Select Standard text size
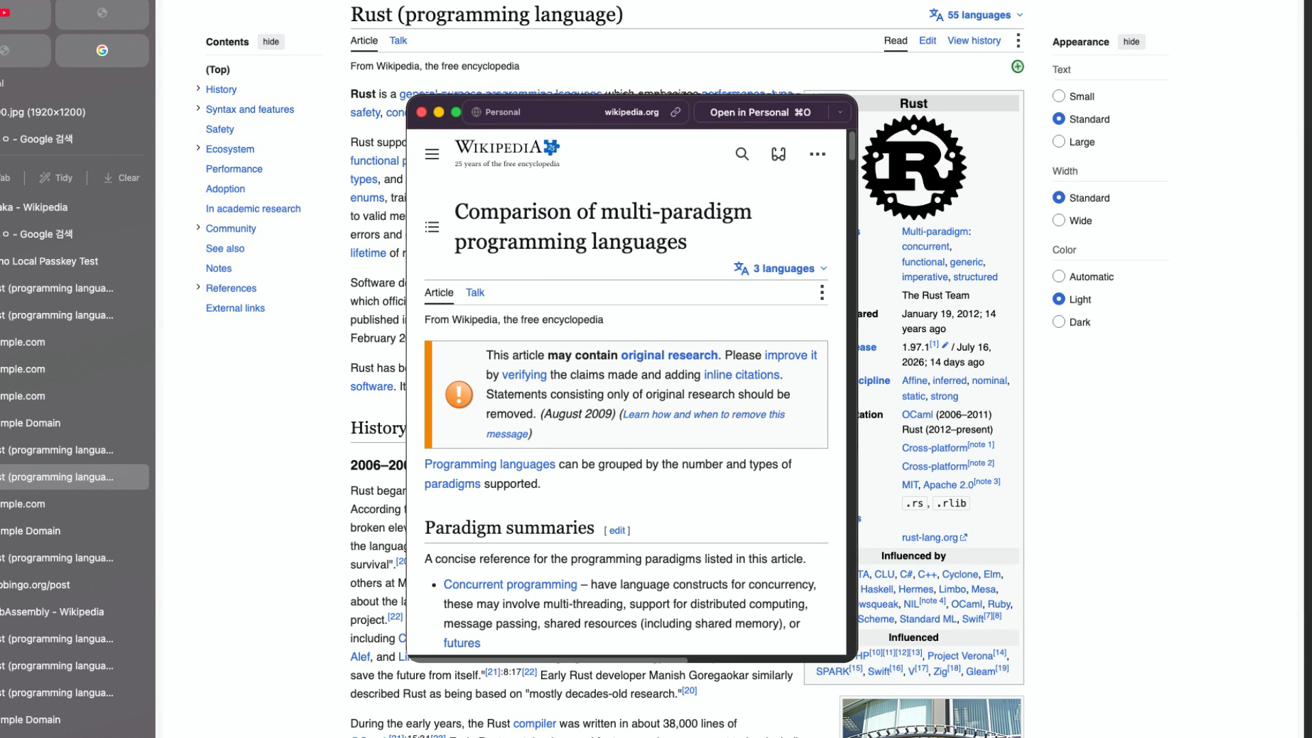The height and width of the screenshot is (738, 1312). (1058, 119)
